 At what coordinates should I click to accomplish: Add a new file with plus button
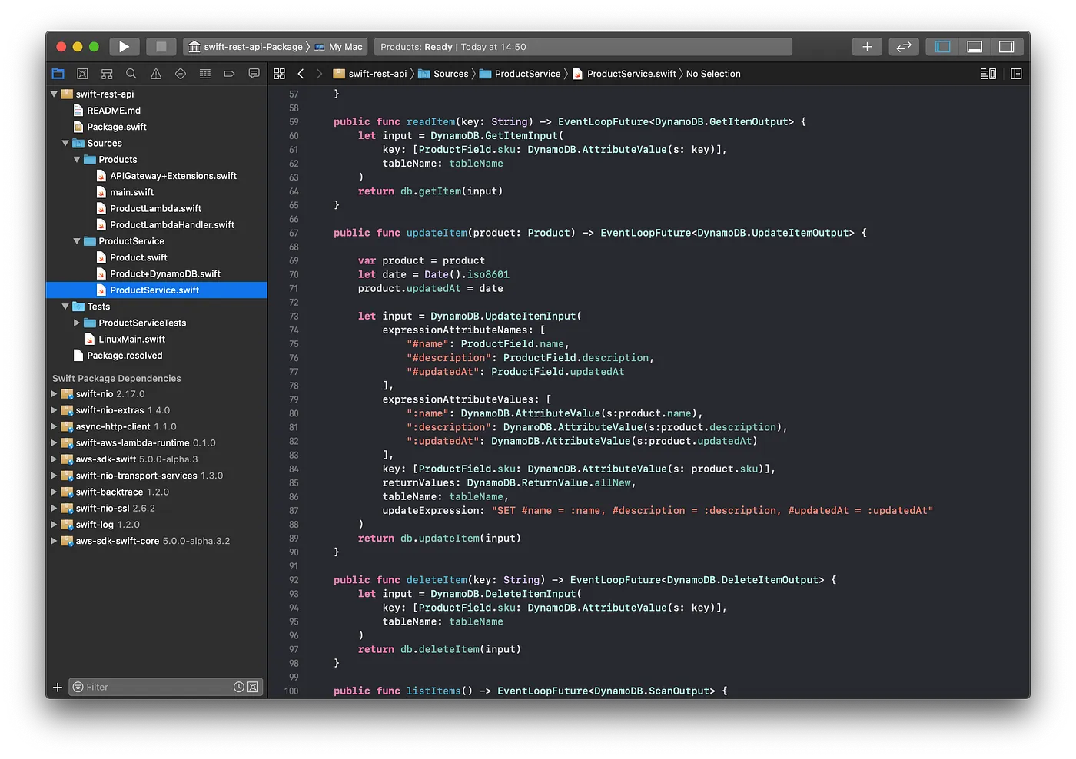[58, 687]
